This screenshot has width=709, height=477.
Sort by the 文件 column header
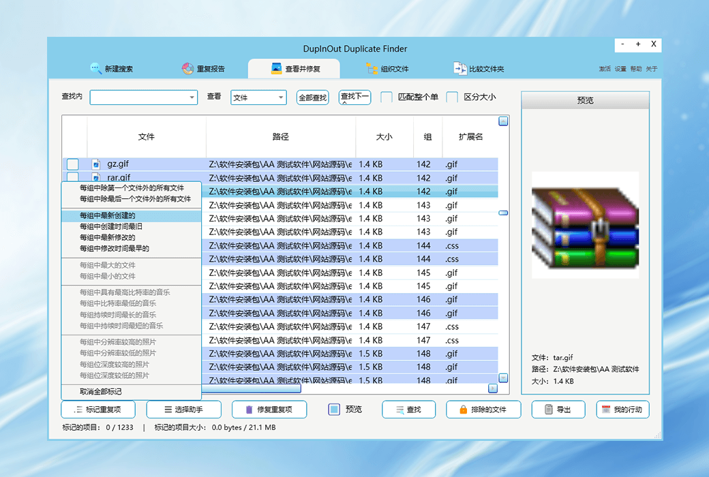pos(147,136)
